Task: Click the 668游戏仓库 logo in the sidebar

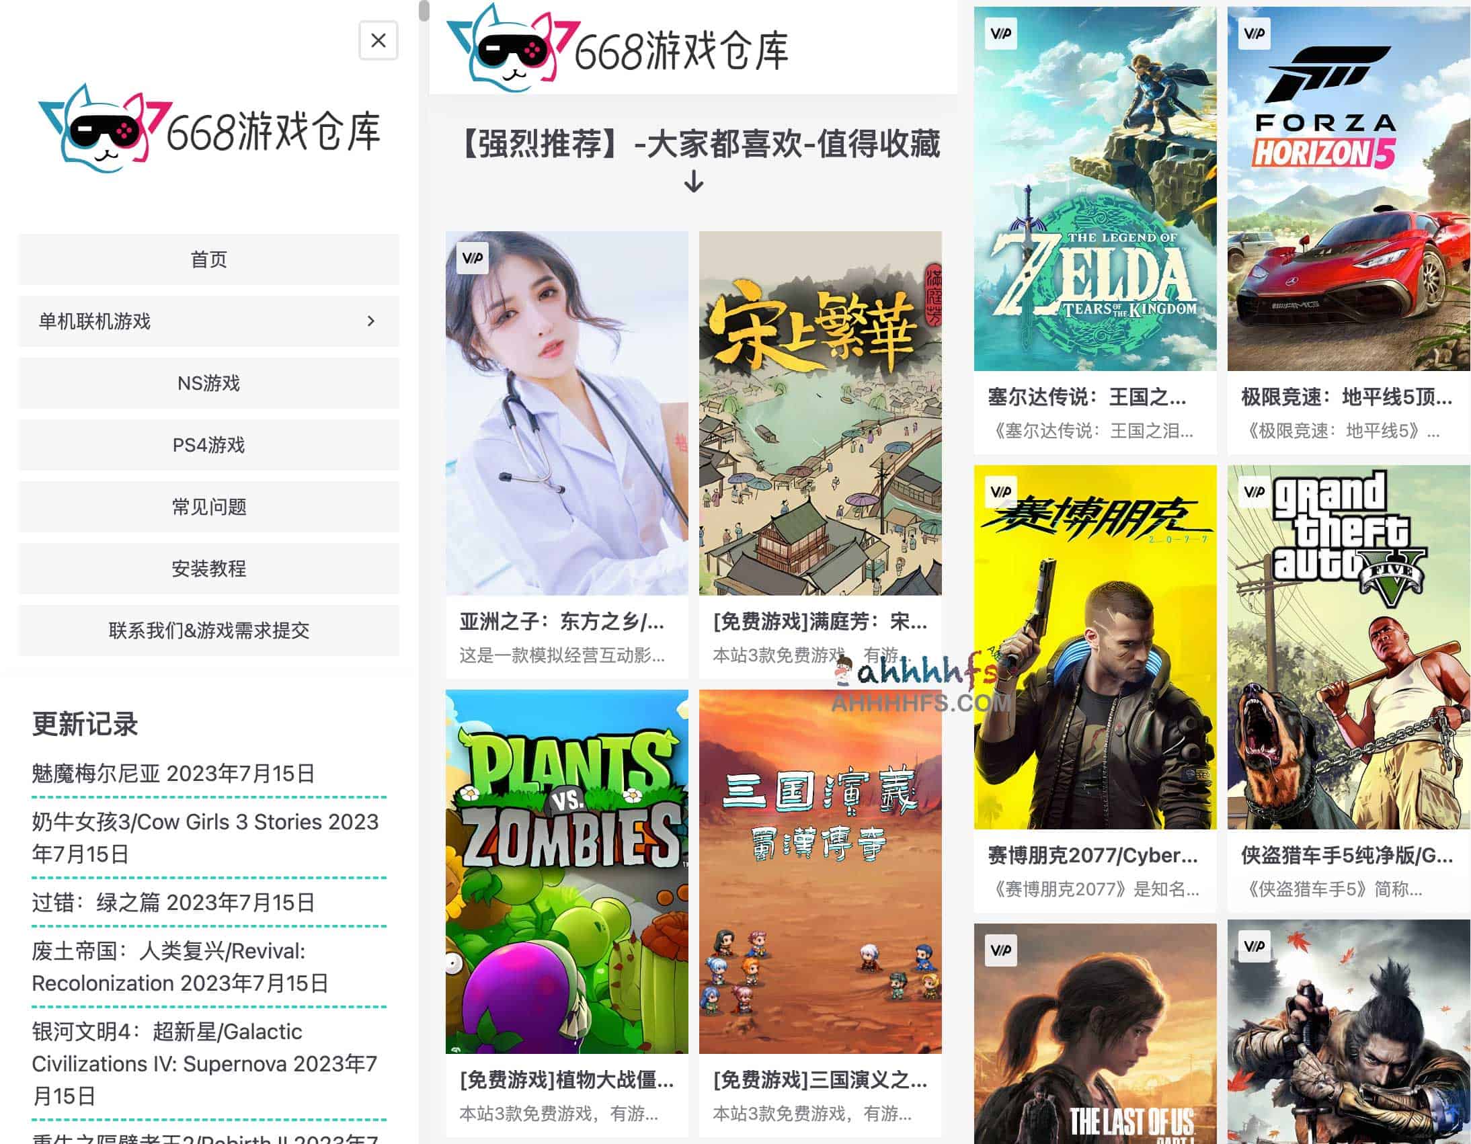Action: (x=210, y=128)
